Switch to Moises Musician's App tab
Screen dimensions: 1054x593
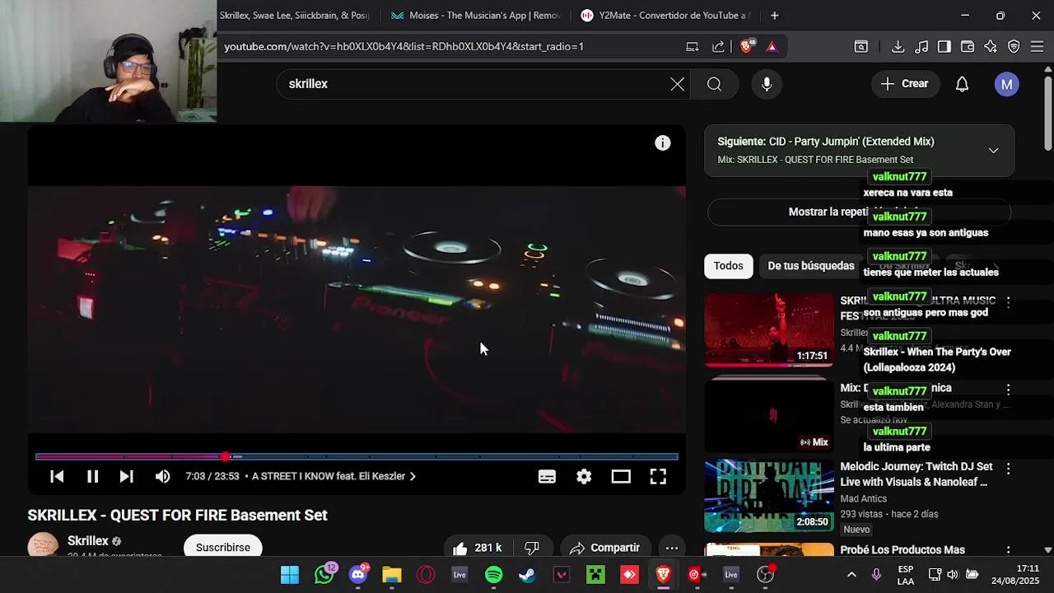pyautogui.click(x=476, y=16)
